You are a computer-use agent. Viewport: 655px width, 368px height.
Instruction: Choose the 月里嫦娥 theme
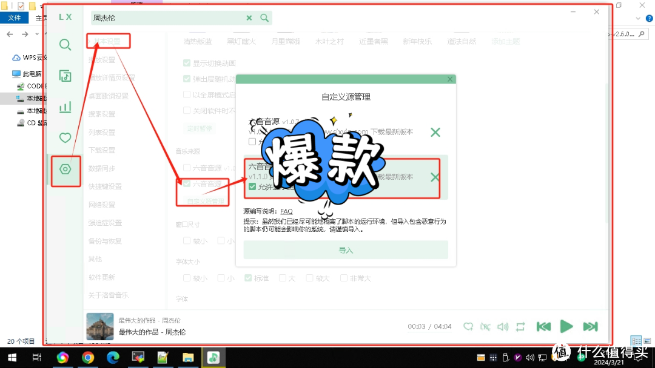[x=286, y=41]
